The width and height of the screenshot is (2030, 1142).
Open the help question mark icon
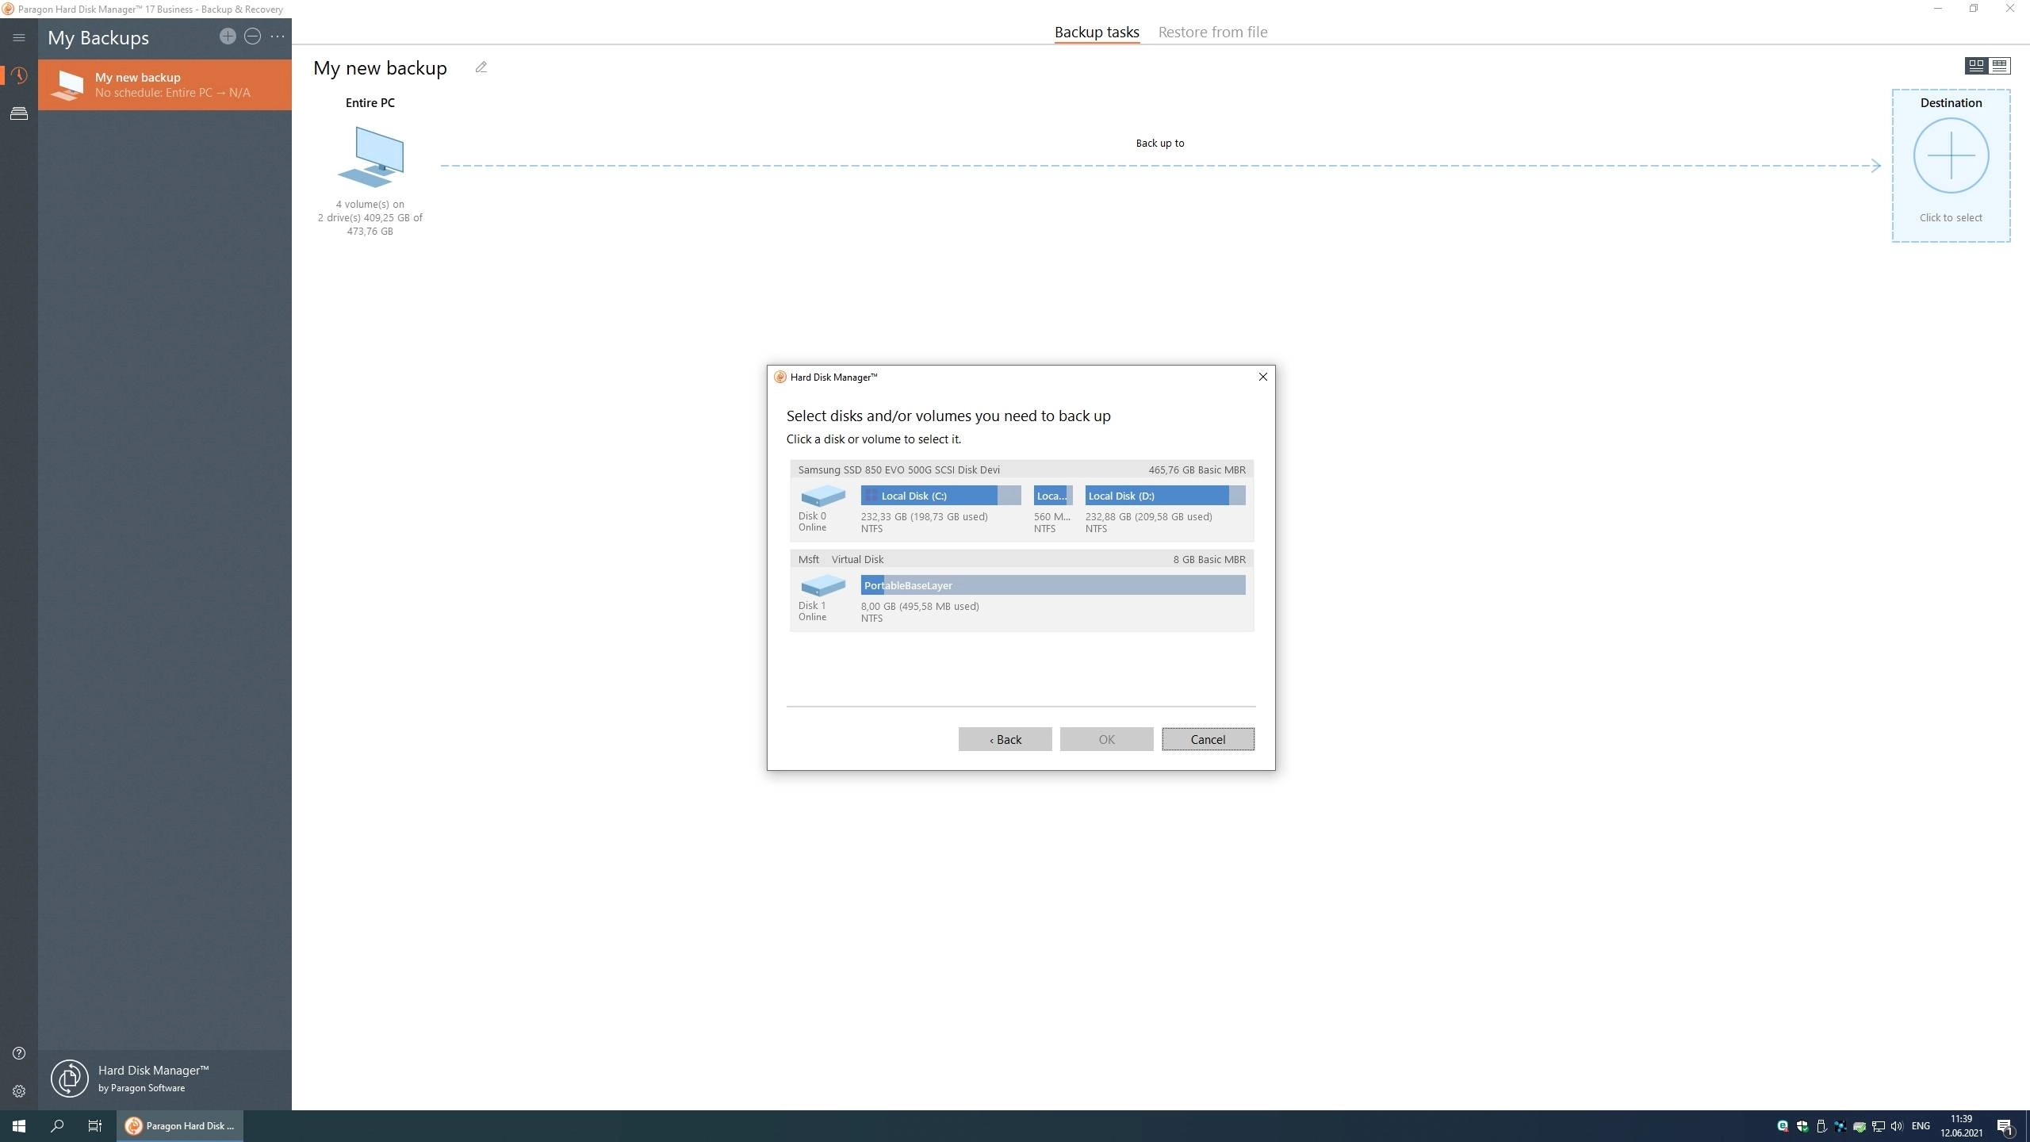(x=19, y=1053)
